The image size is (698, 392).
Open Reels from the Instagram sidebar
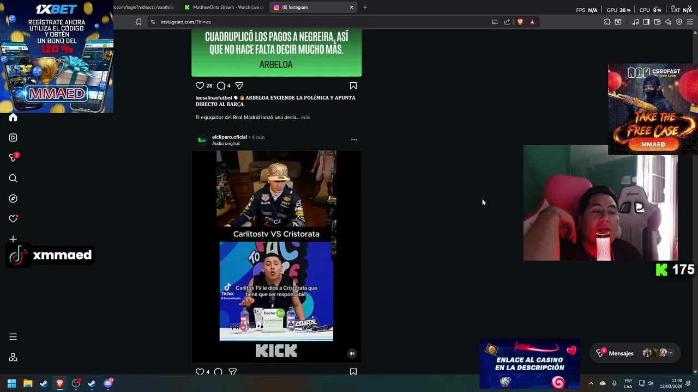pos(13,138)
